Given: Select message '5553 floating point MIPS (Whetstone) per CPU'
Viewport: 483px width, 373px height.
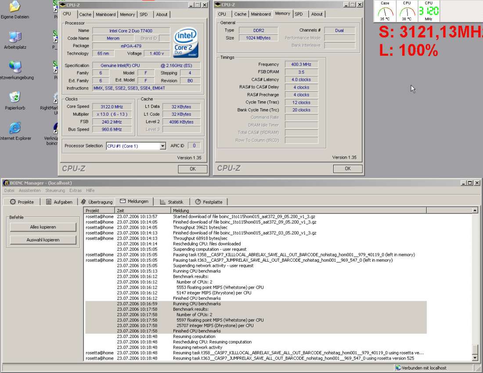Looking at the screenshot, I should 256,287.
